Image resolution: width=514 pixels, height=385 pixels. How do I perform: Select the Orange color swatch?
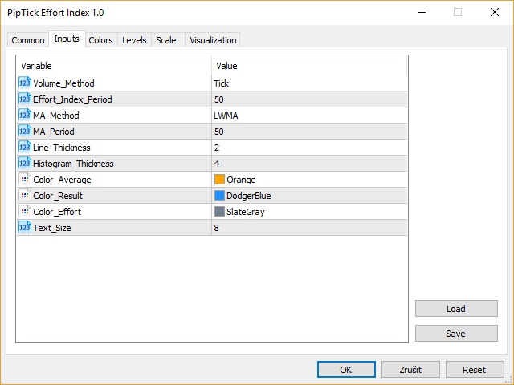tap(219, 180)
